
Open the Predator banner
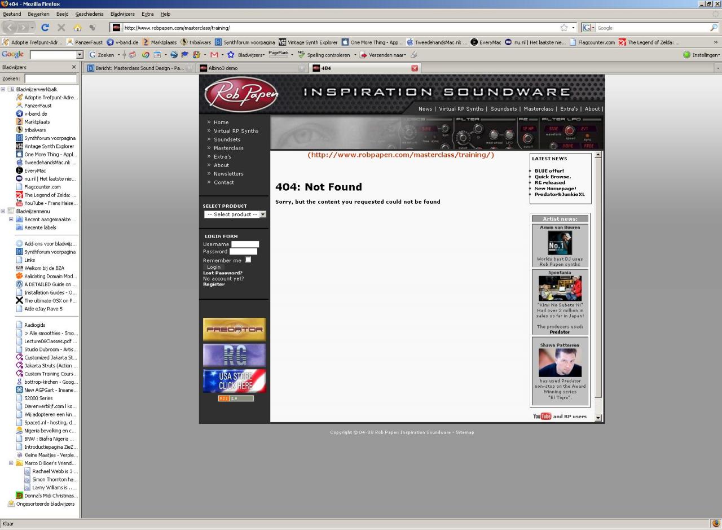(235, 330)
